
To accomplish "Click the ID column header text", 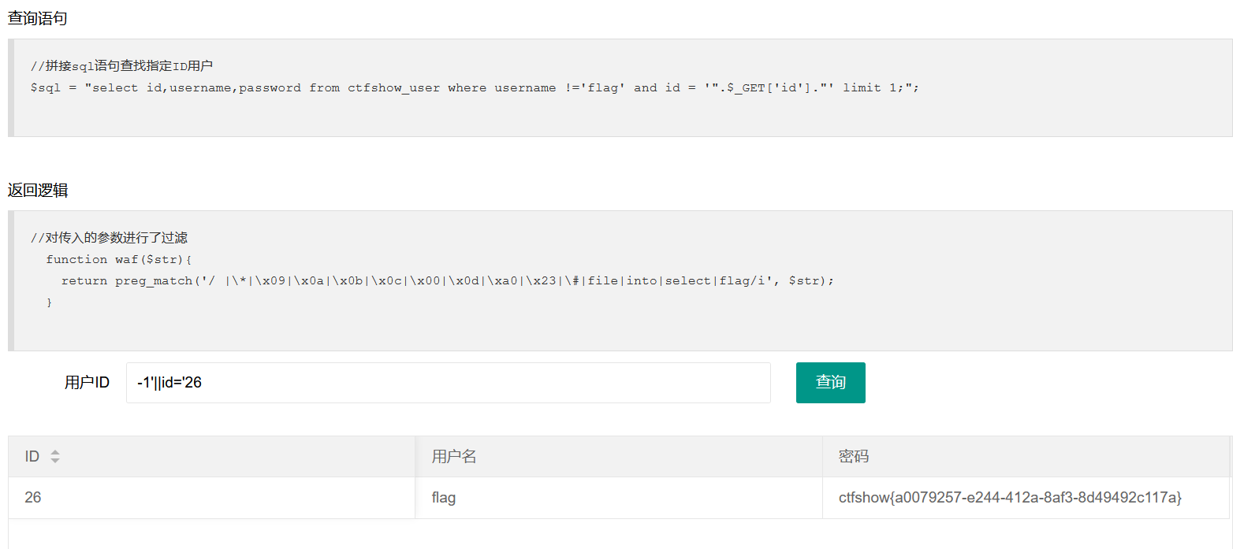I will click(32, 457).
